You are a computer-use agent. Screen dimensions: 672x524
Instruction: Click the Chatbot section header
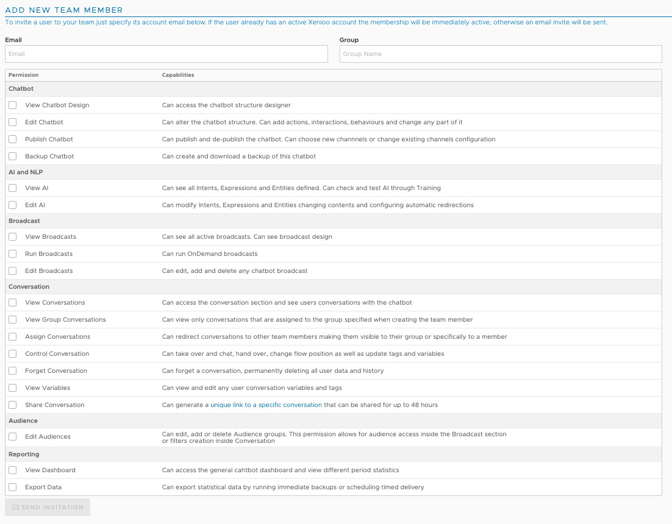tap(334, 88)
